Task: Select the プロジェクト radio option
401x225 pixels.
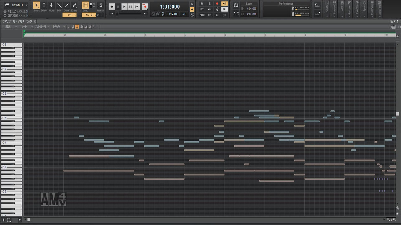Action: 5,11
